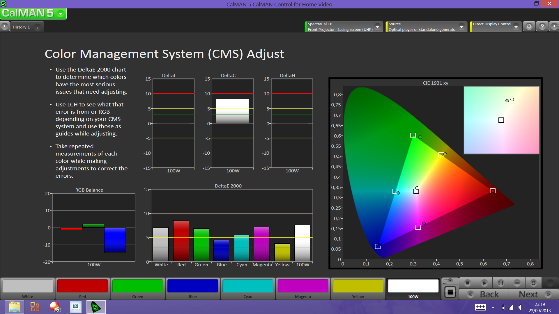Open File Explorer from the taskbar
559x314 pixels.
click(x=15, y=307)
